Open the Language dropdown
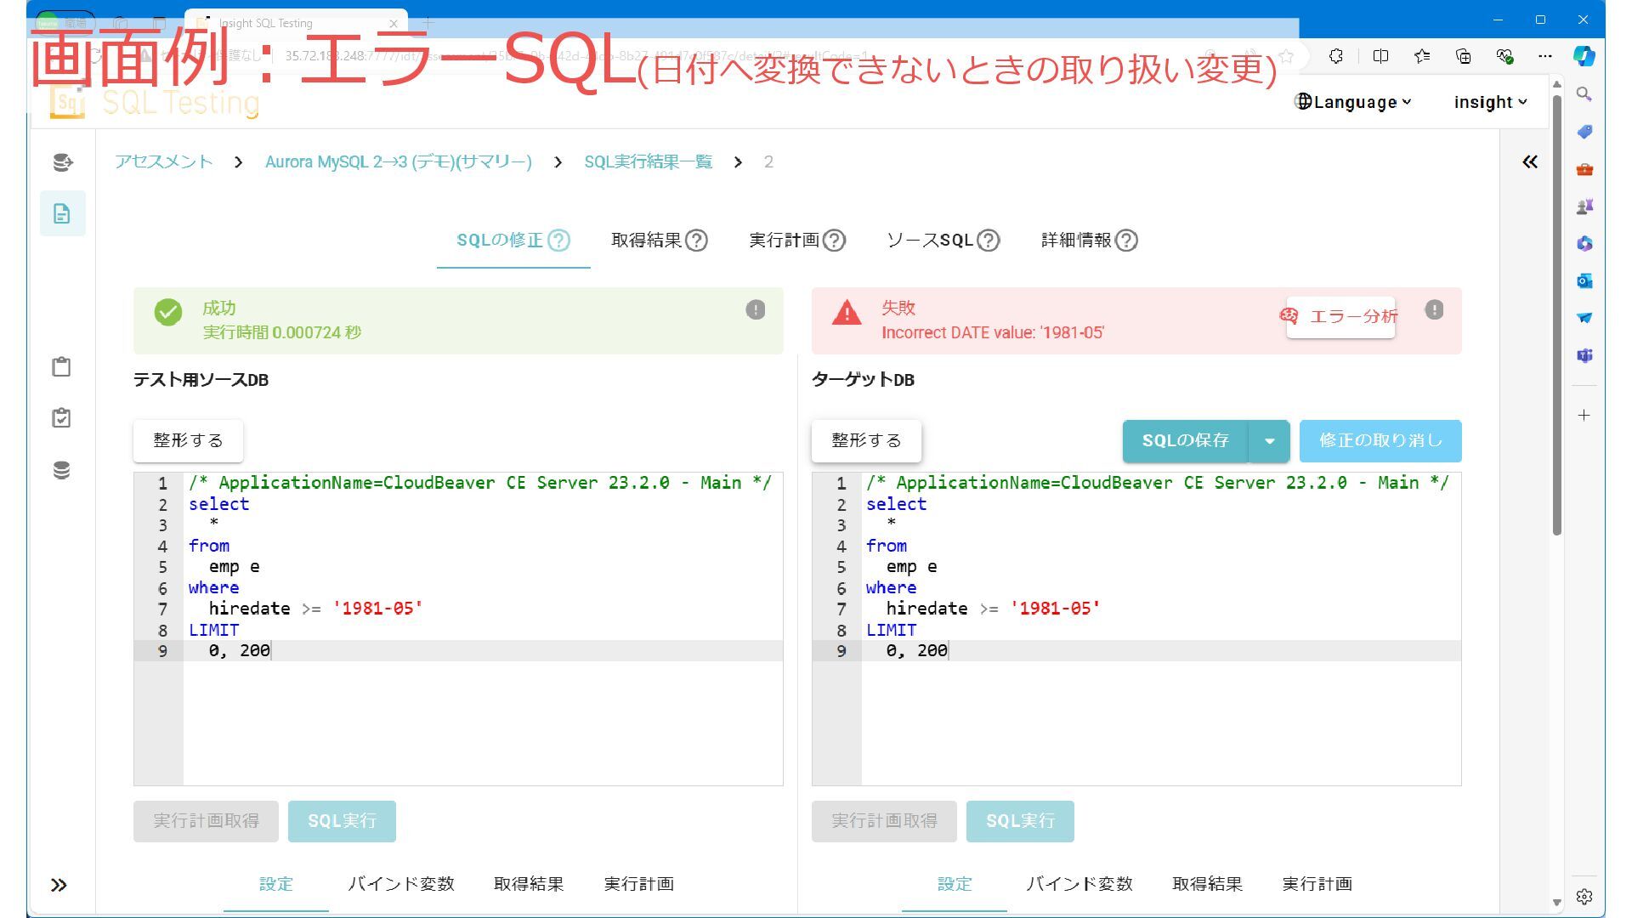Screen dimensions: 1632x918 coord(1353,102)
